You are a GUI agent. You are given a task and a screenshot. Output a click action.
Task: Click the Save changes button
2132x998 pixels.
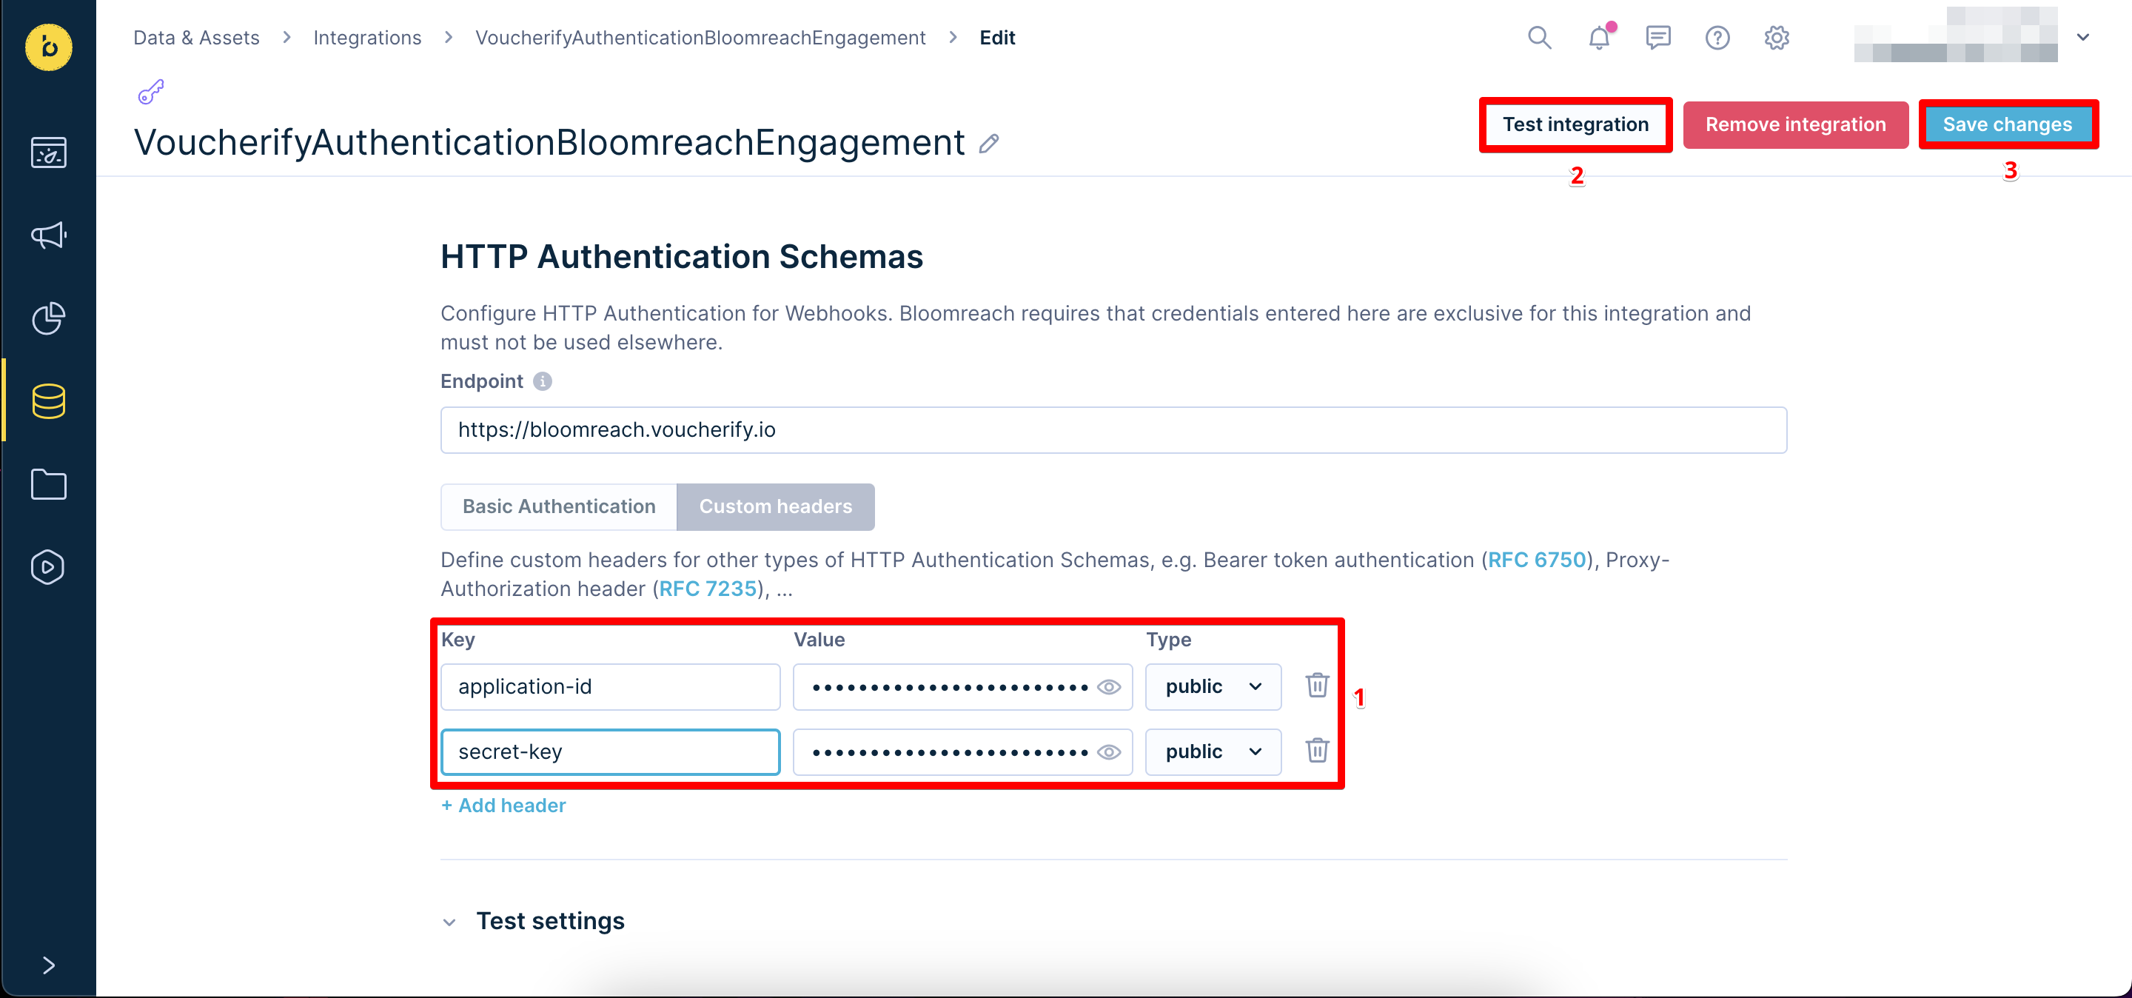[2007, 125]
